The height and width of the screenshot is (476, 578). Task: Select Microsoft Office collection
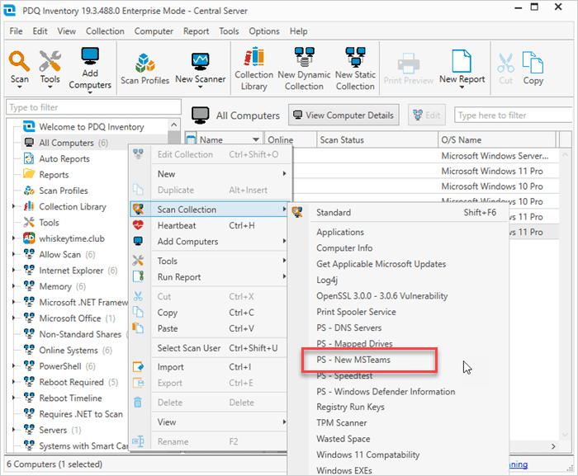point(70,318)
